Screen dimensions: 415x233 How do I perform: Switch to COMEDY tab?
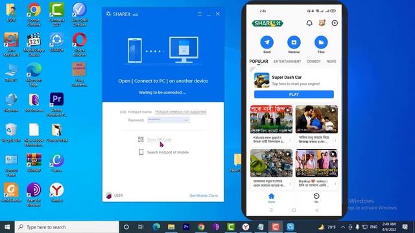point(314,61)
